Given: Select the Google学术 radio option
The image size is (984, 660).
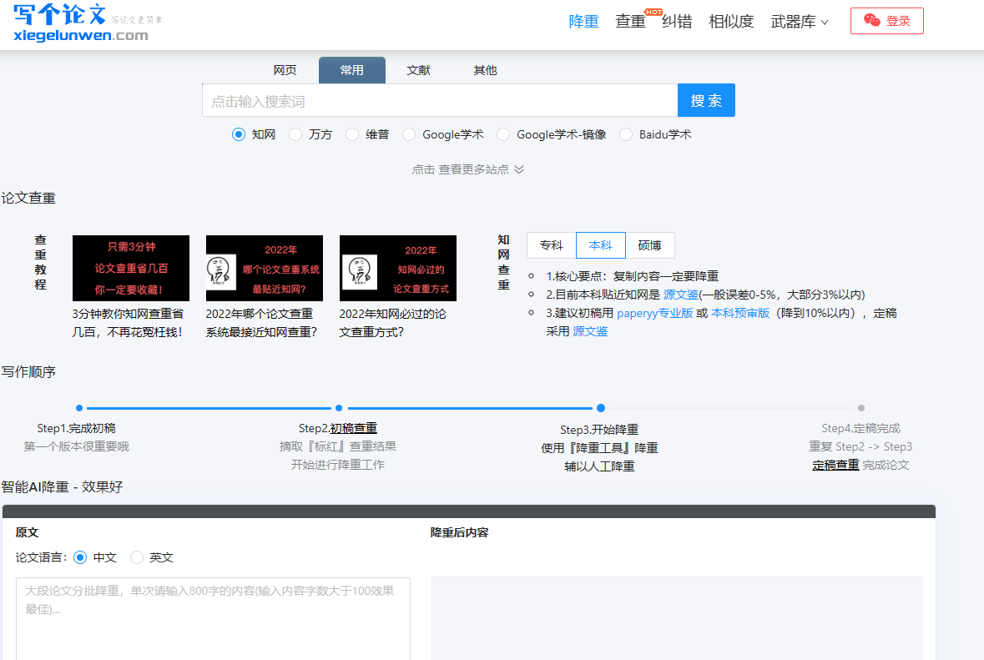Looking at the screenshot, I should tap(408, 134).
